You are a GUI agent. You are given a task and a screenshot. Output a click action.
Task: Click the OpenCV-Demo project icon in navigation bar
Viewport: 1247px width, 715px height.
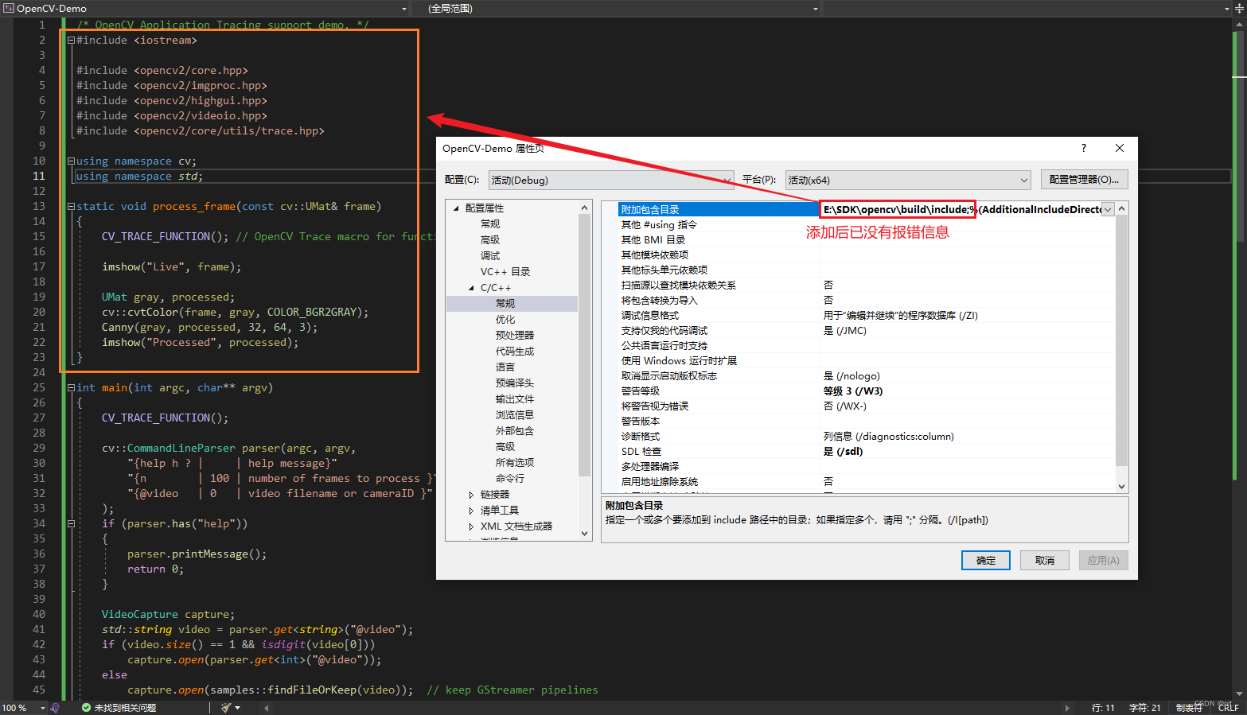9,9
